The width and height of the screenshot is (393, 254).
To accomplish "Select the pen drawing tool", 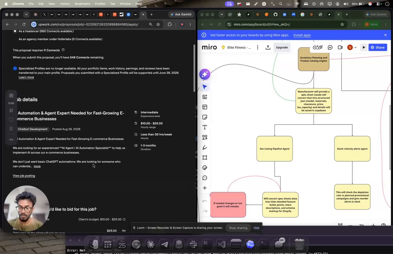I will [205, 147].
